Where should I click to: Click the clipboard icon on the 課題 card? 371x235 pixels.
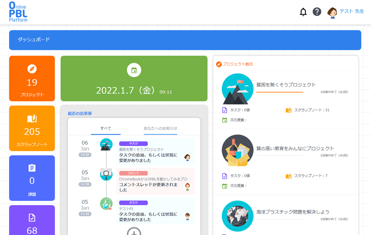32,168
